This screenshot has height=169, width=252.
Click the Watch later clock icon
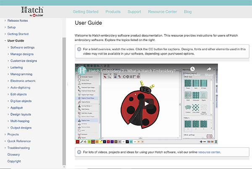(192, 69)
